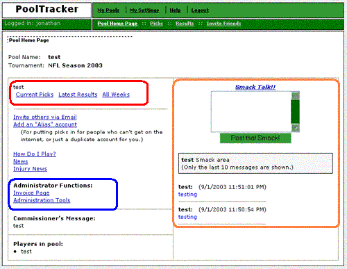Image resolution: width=347 pixels, height=269 pixels.
Task: Log out via the Logout link
Action: 200,10
